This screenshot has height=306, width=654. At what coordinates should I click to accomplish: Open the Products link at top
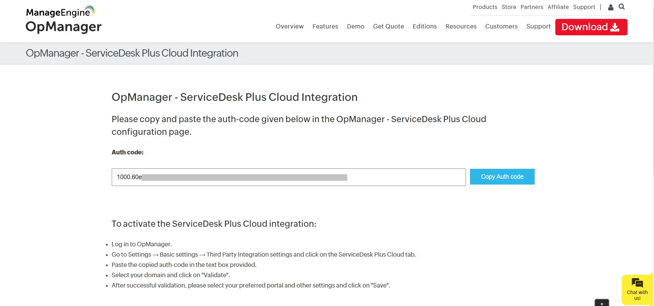[485, 7]
